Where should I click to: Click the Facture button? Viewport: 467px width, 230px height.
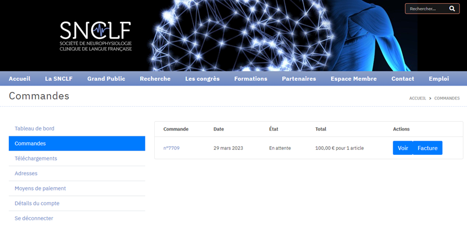[427, 148]
